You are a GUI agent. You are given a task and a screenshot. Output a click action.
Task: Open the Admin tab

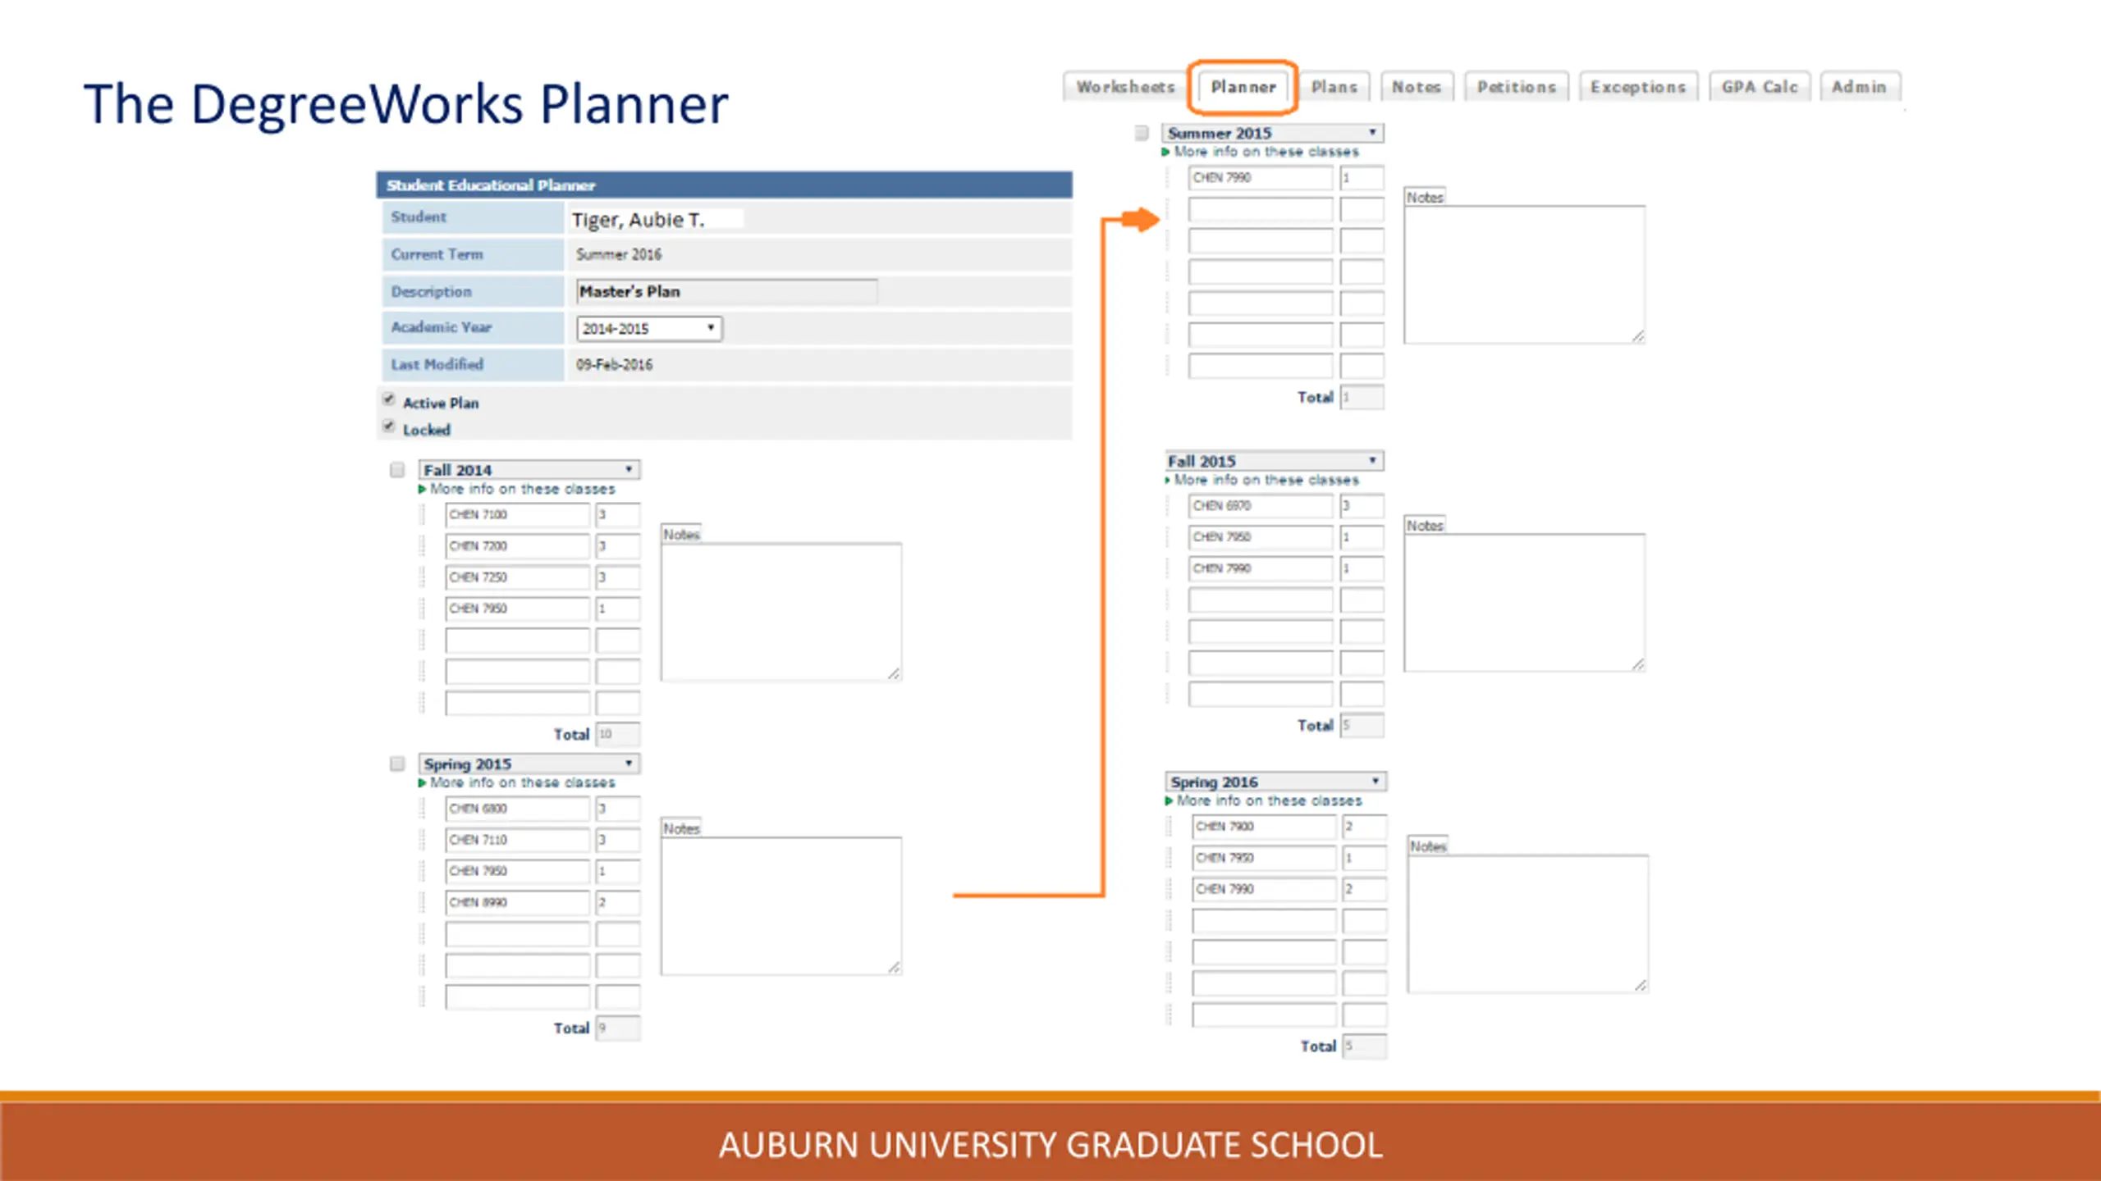click(1859, 87)
